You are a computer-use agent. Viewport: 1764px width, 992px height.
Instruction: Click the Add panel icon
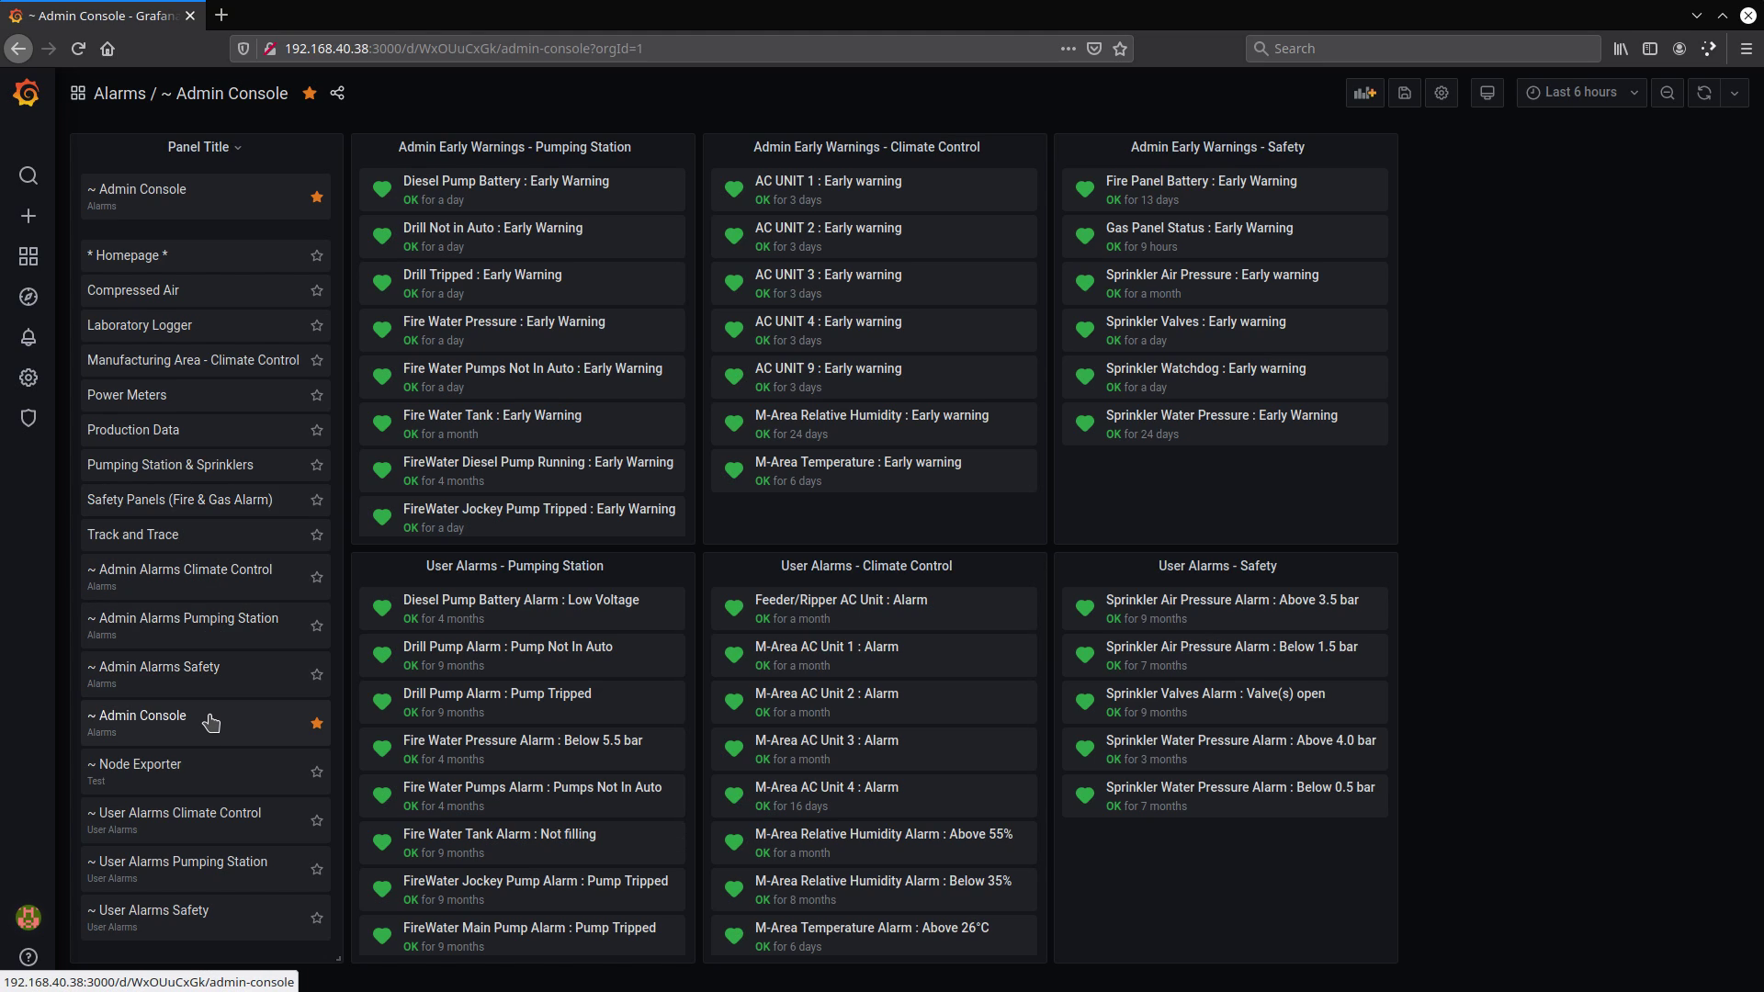[1364, 93]
